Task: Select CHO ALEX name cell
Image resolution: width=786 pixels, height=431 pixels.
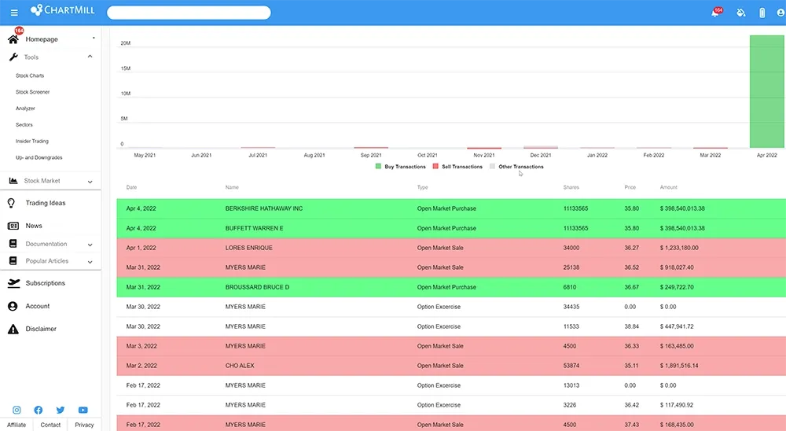Action: click(240, 366)
